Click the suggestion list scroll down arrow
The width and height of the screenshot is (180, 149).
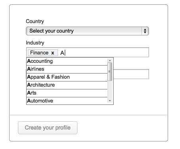click(110, 101)
